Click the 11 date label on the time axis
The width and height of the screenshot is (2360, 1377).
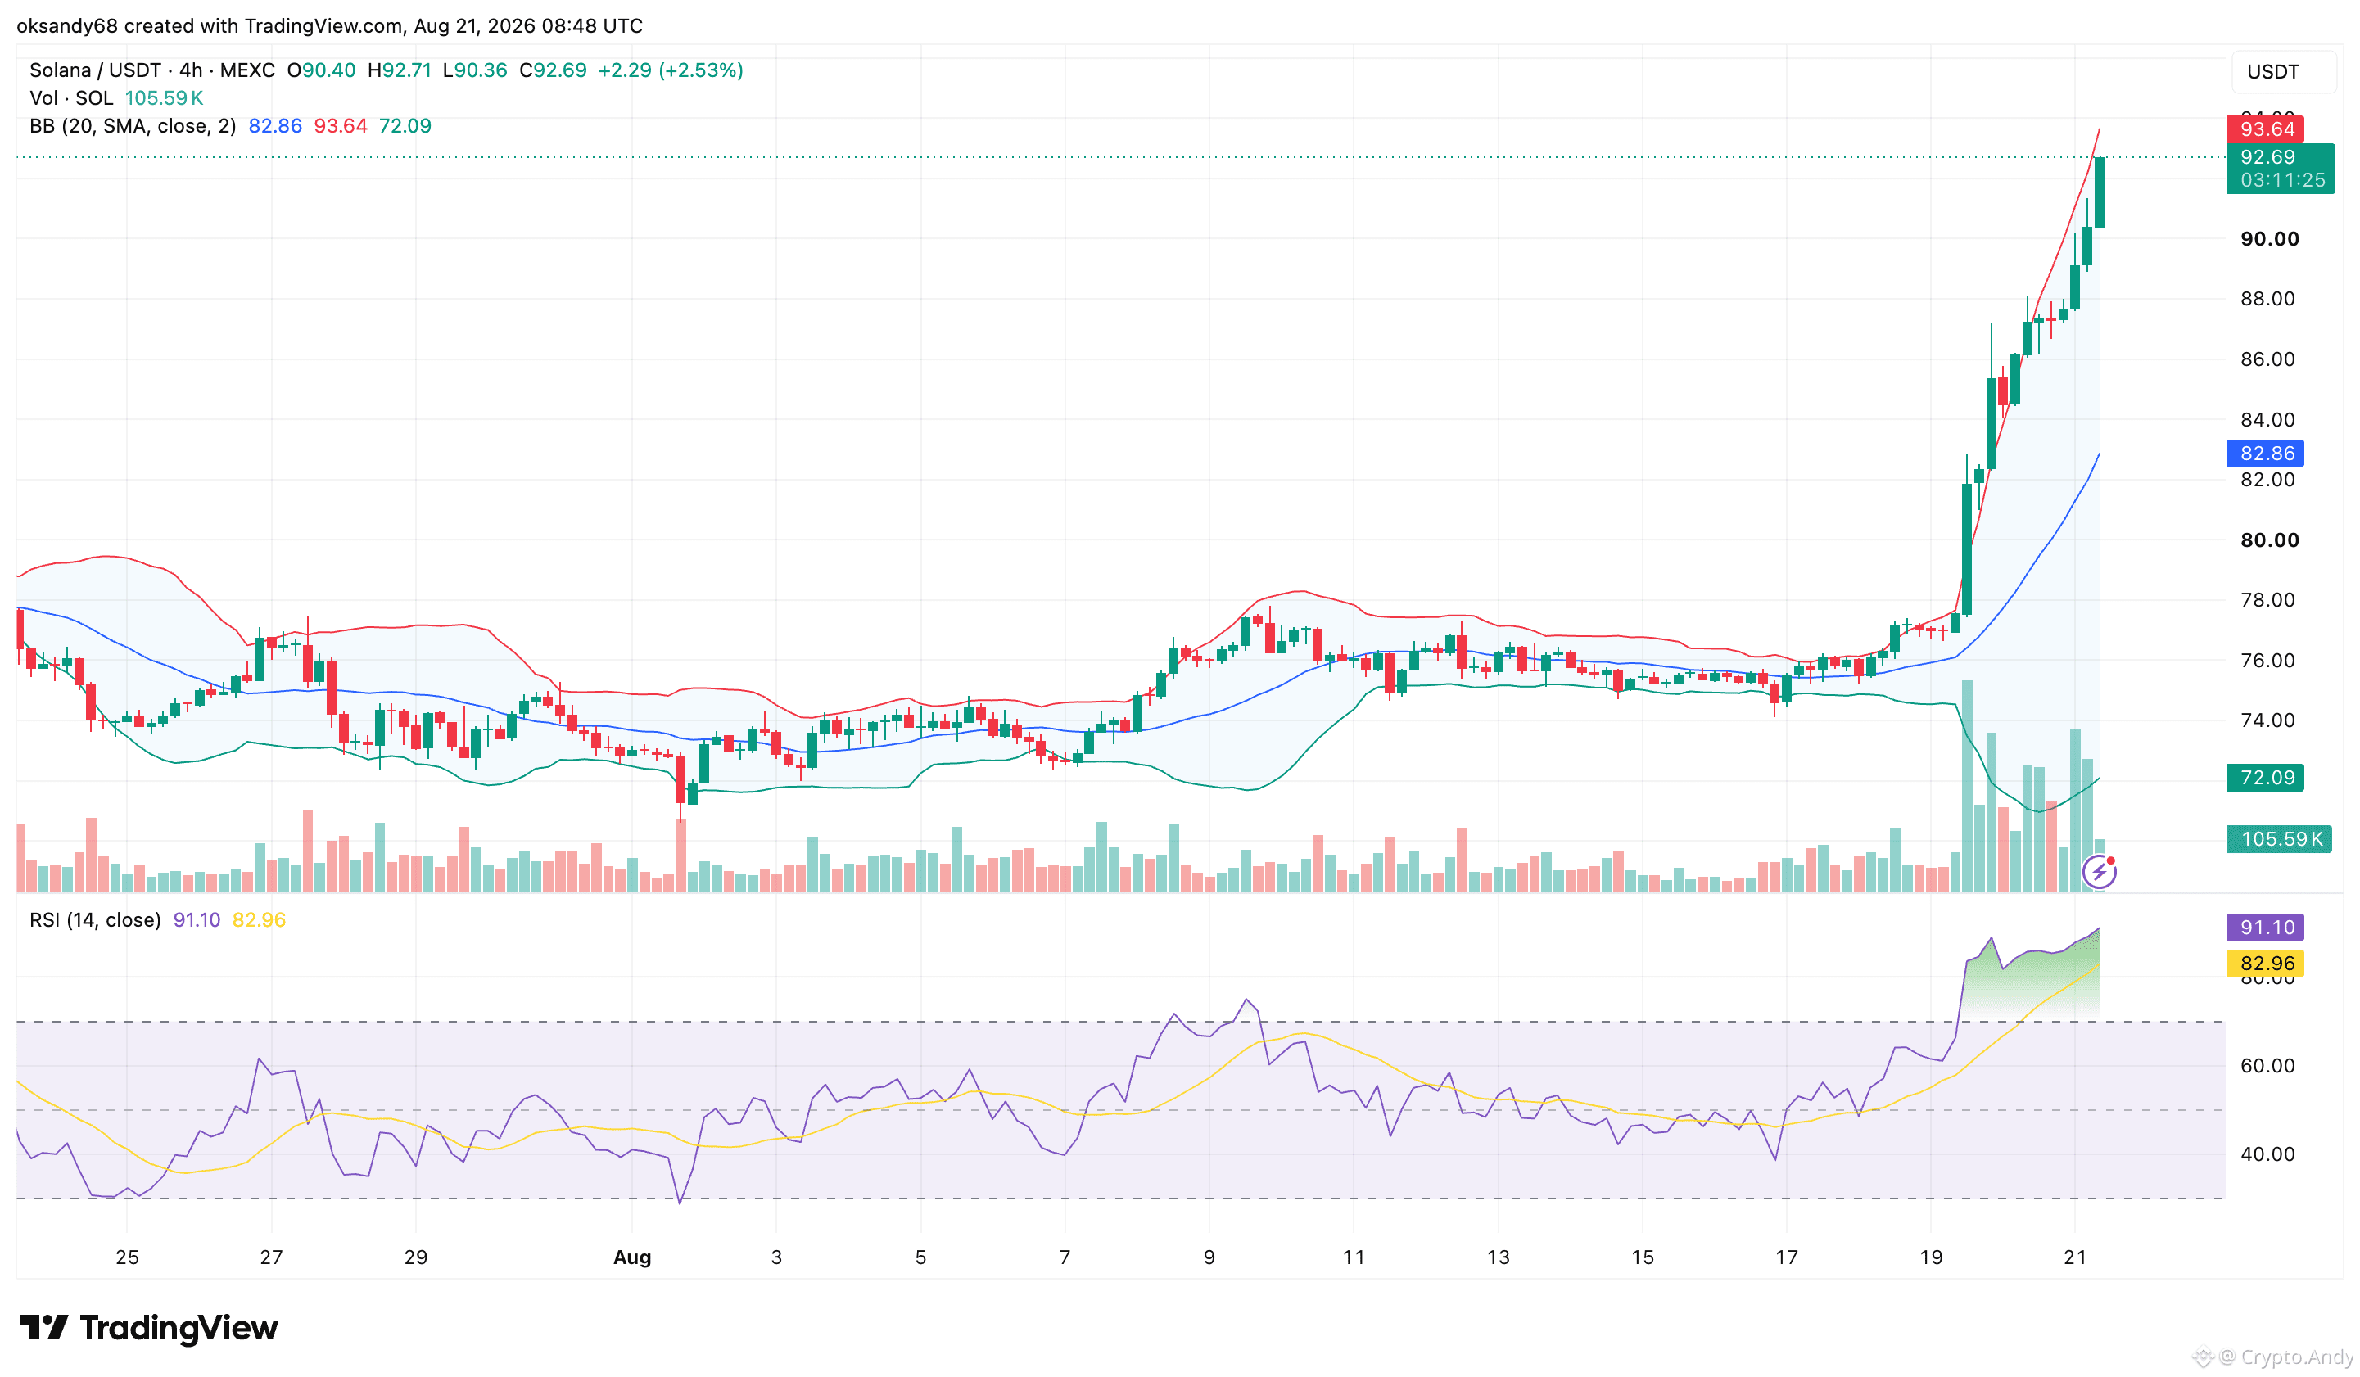[1354, 1257]
